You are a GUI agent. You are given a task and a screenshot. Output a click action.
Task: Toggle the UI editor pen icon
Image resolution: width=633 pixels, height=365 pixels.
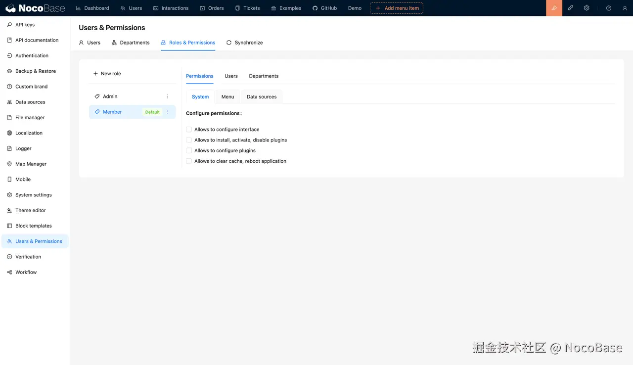[554, 8]
